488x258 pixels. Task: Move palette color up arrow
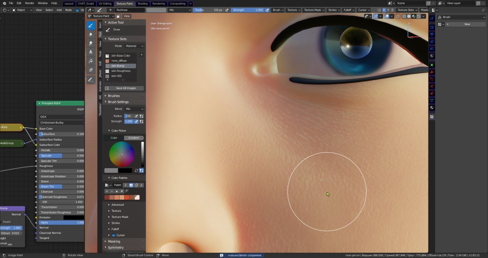(x=117, y=191)
